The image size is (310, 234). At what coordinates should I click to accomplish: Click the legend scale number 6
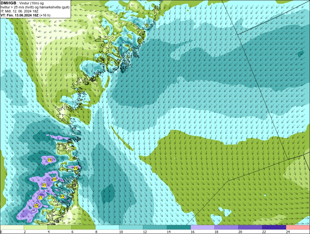[x=72, y=232]
